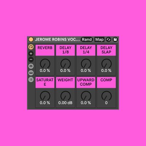Click the grey delete variation icon
Image resolution: width=146 pixels, height=146 pixels.
tap(31, 73)
